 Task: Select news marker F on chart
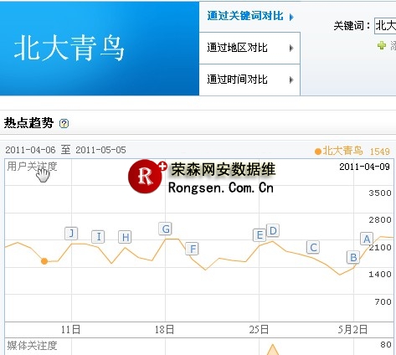(193, 249)
